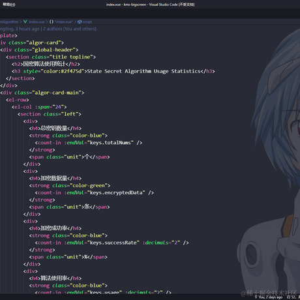Viewport: 300px width, 300px height.
Task: Click the el-col :span="24" line
Action: pos(39,107)
